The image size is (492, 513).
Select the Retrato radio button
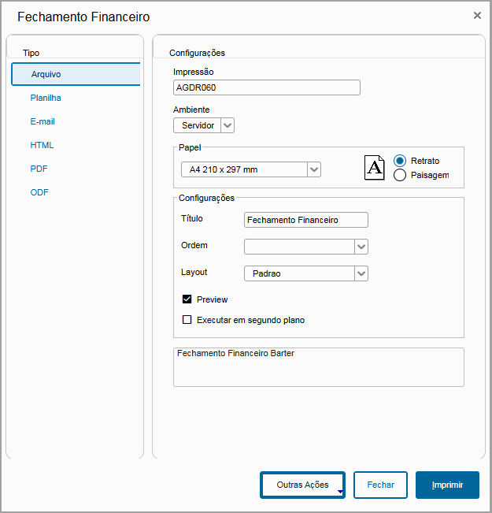(400, 161)
